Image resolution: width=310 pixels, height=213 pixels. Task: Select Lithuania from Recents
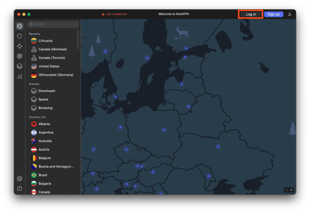pyautogui.click(x=45, y=41)
